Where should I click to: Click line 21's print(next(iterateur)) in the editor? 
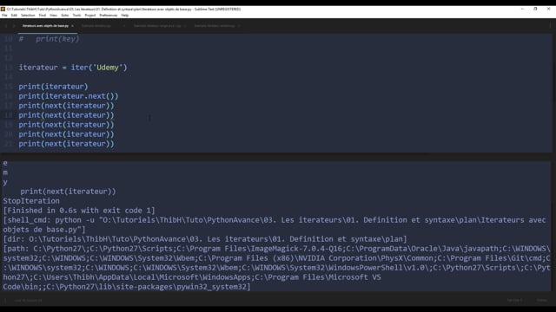point(66,144)
